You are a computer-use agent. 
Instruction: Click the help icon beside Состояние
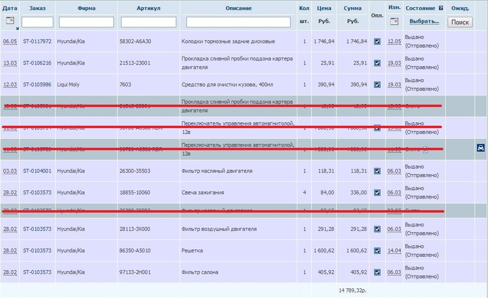coord(441,8)
